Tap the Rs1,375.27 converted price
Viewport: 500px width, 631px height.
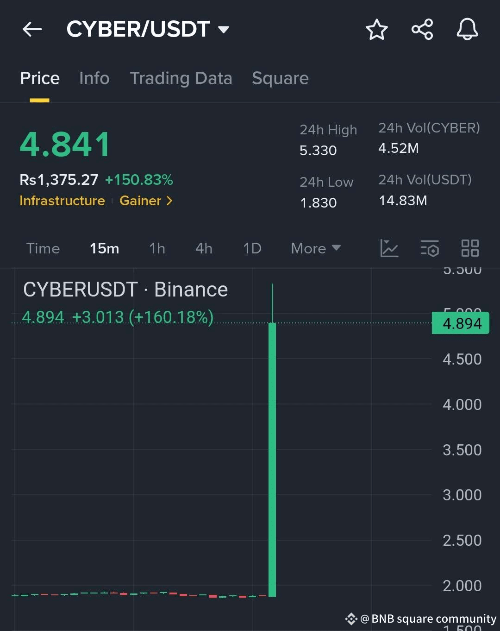[59, 180]
